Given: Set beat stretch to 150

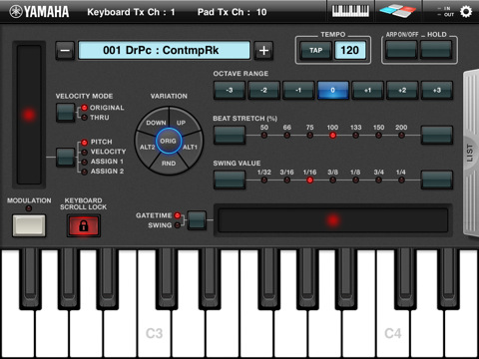Looking at the screenshot, I should (x=378, y=135).
